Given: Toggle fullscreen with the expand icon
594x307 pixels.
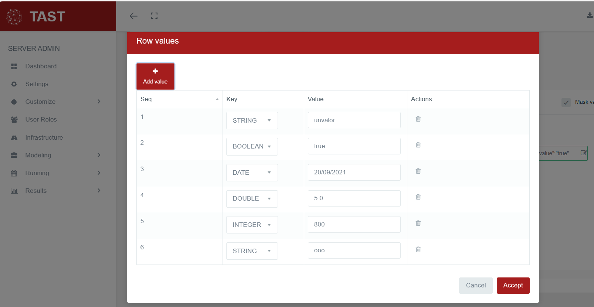Looking at the screenshot, I should [x=154, y=16].
